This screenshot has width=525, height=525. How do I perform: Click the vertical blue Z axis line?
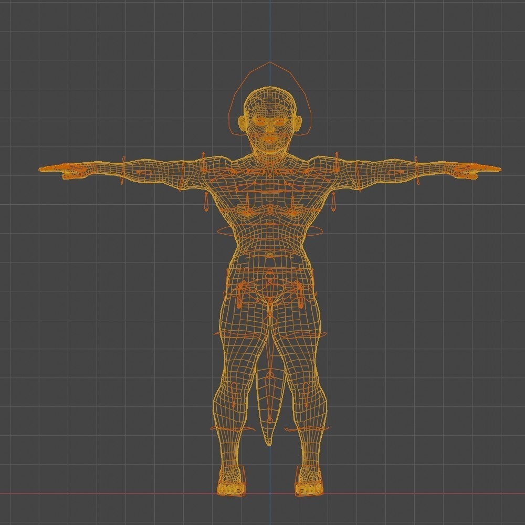pos(270,31)
